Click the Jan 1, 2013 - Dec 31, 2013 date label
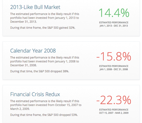This screenshot has width=142, height=123. pos(114,26)
